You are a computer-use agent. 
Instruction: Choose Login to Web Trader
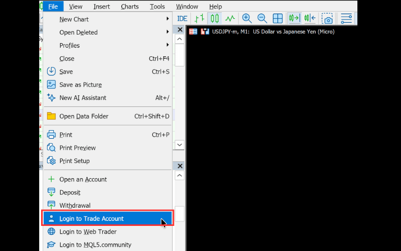pos(108,231)
